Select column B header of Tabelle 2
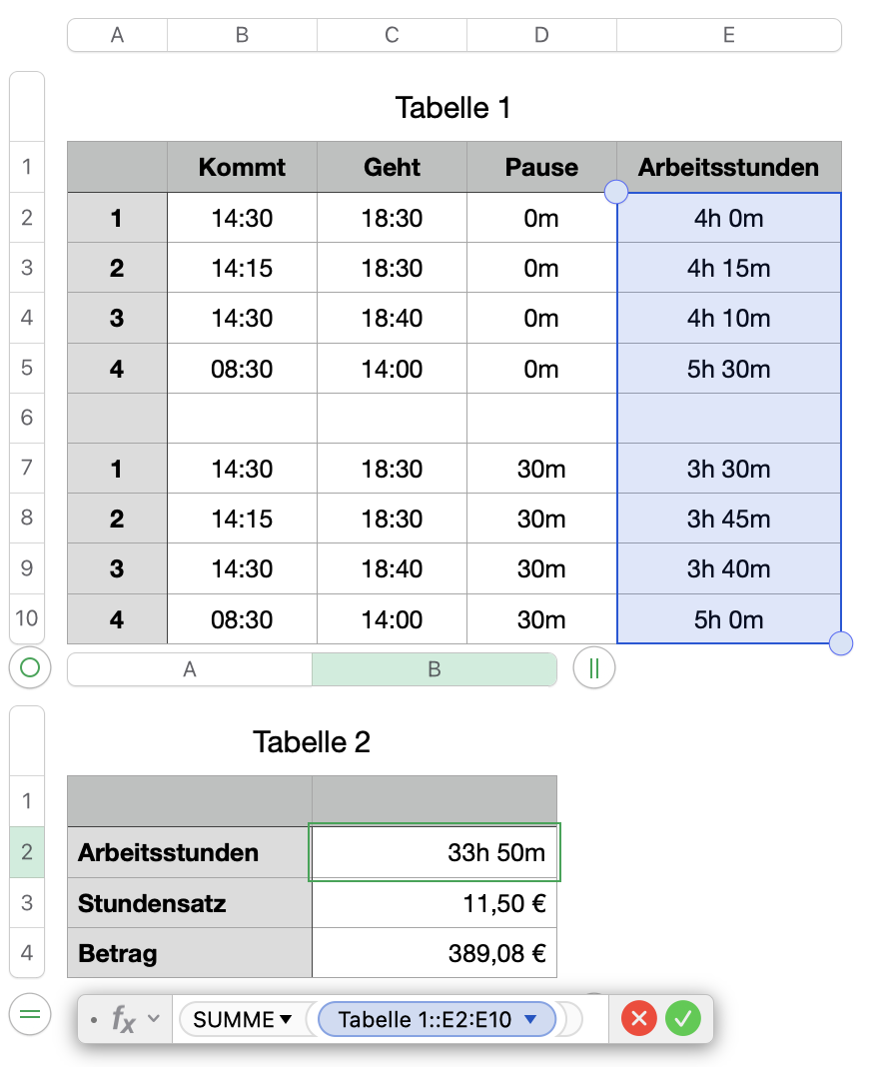 (x=434, y=669)
